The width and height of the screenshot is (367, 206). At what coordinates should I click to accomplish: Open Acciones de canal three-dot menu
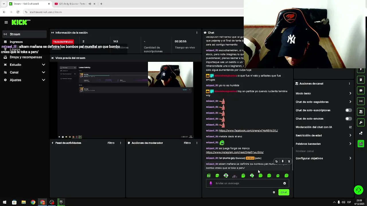[349, 84]
